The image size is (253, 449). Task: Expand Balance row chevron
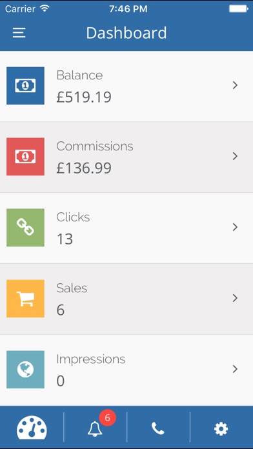point(235,85)
